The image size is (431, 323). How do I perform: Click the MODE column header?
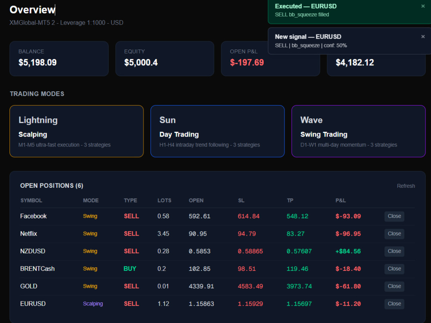coord(91,201)
